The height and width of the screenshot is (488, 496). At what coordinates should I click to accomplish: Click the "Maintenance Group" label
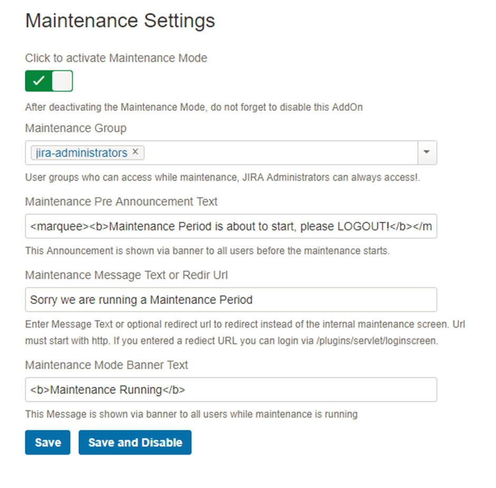tap(75, 128)
